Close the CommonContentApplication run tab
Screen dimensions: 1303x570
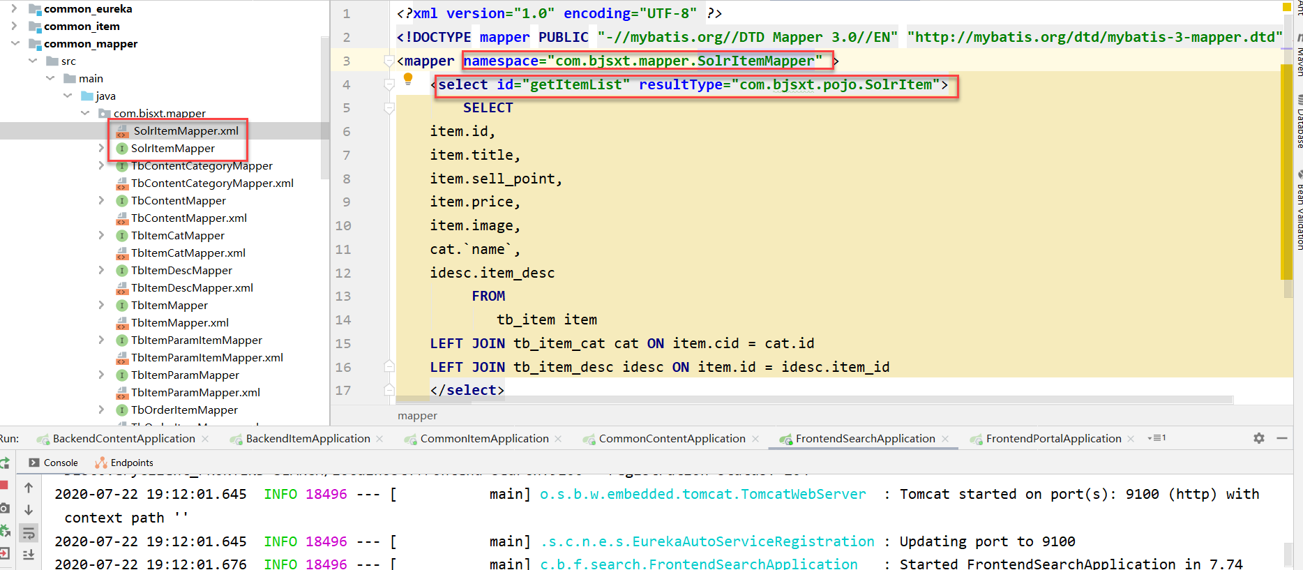click(x=755, y=439)
